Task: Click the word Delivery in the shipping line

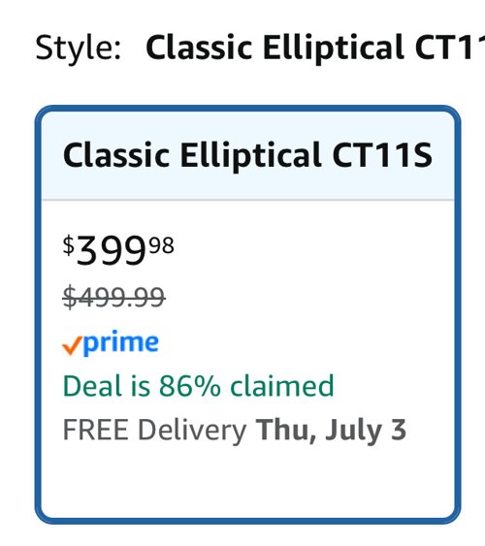Action: pos(192,431)
